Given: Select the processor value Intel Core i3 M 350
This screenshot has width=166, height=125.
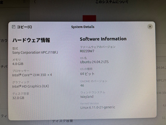Looking at the screenshot, I should click(x=32, y=75).
